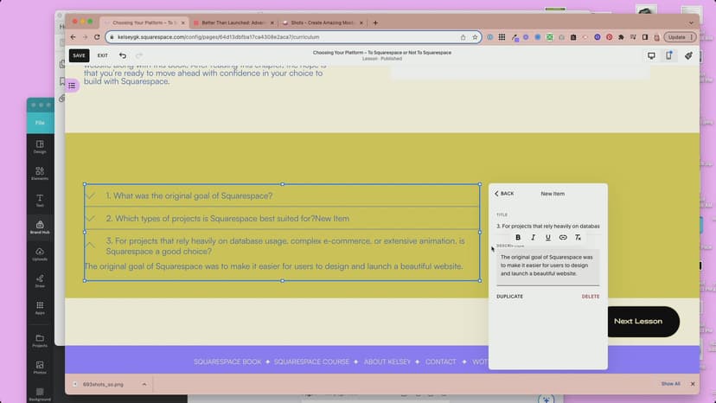The height and width of the screenshot is (403, 716).
Task: Insert a link using the link icon
Action: click(563, 237)
